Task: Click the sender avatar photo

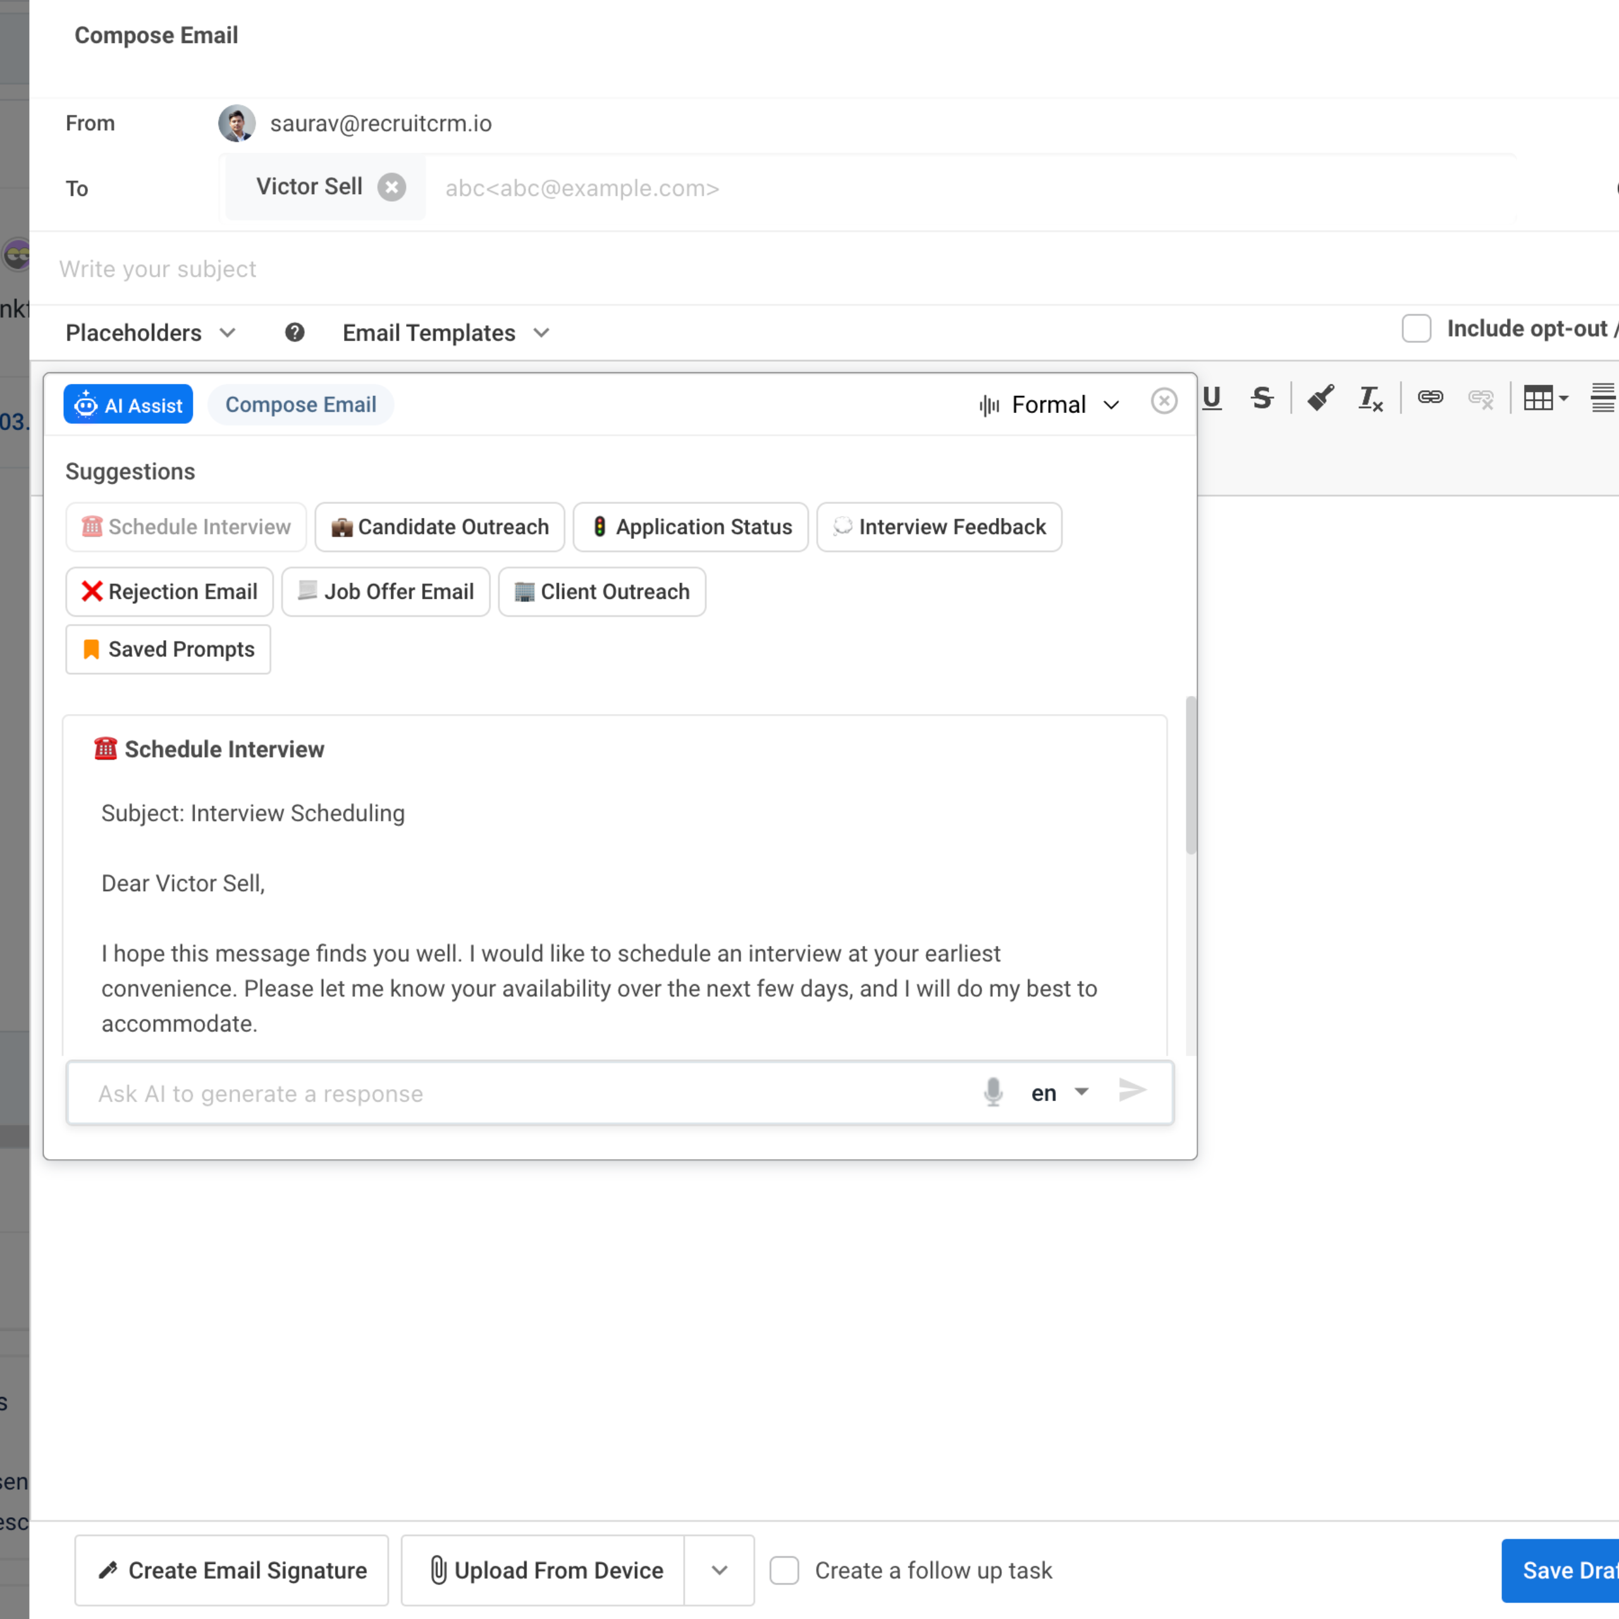Action: click(237, 123)
